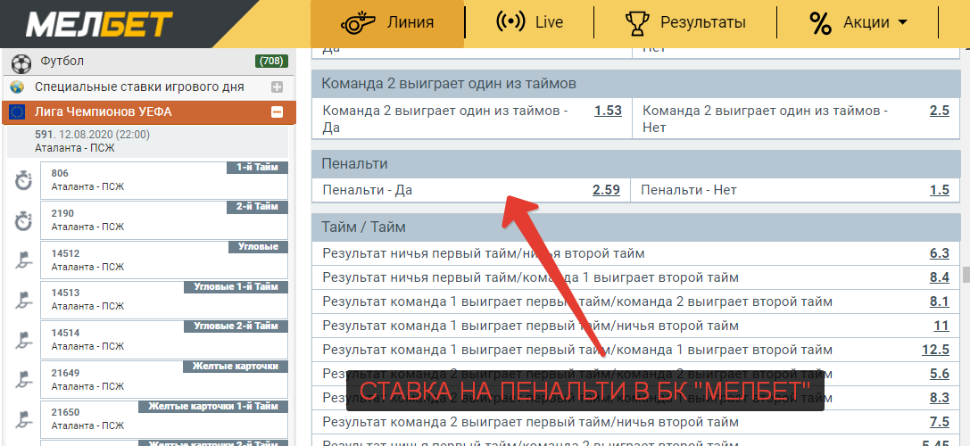Click the stopwatch icon for 1-й Тайм
The image size is (970, 446).
[23, 180]
